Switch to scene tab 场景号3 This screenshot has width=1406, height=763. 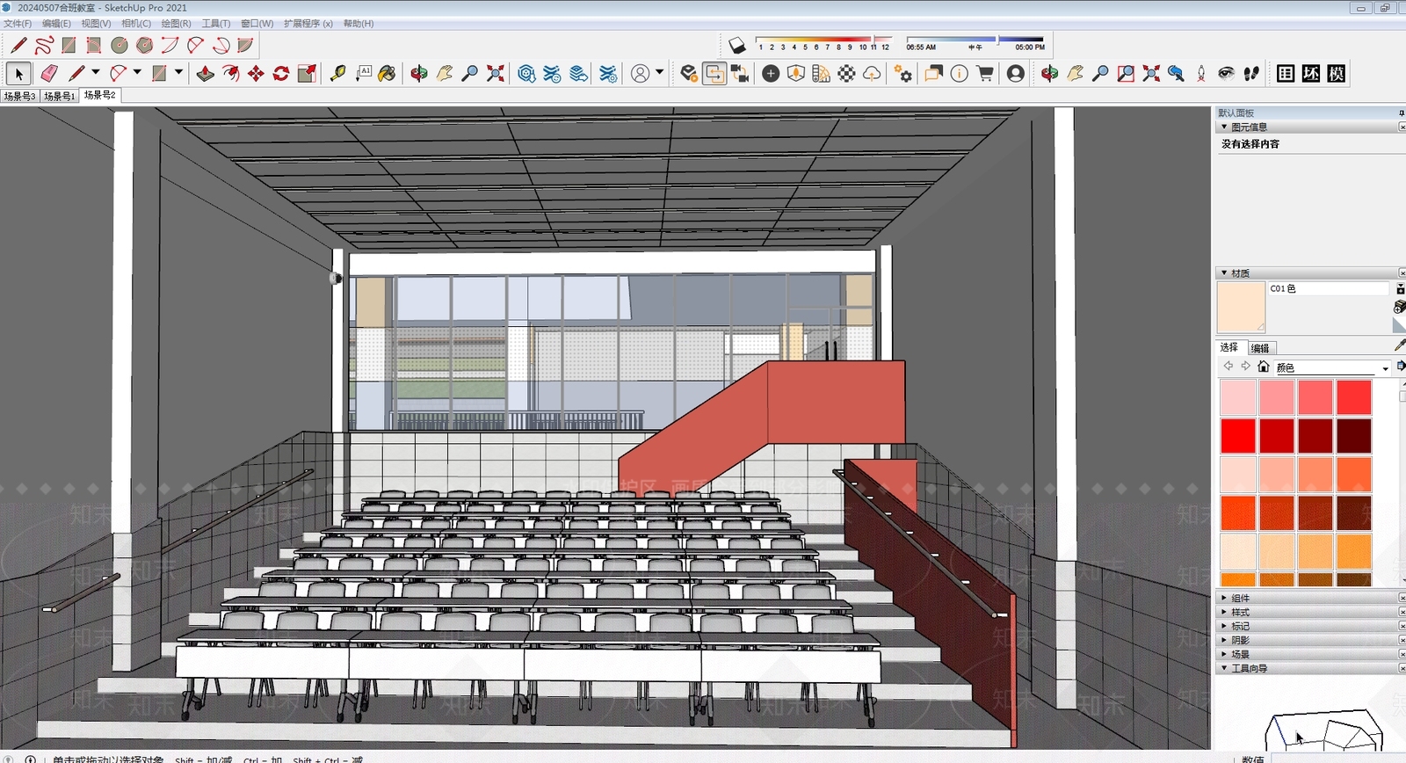19,96
